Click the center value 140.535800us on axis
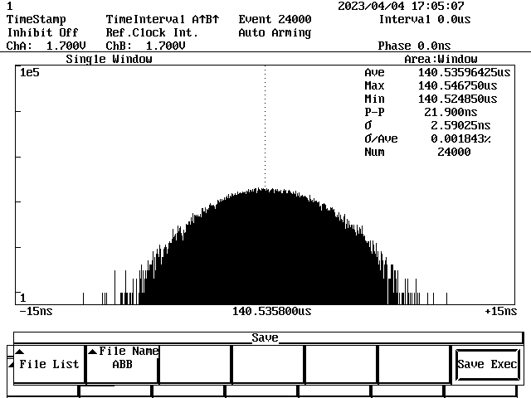The image size is (531, 398). point(272,311)
